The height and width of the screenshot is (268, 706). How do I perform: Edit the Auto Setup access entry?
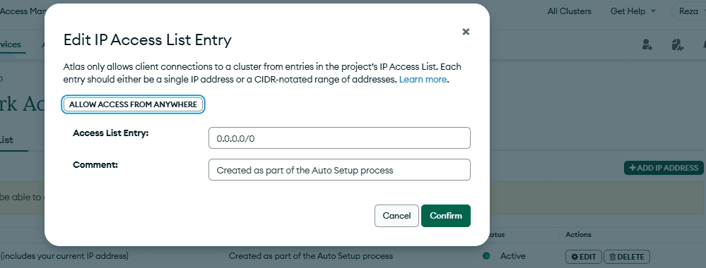(584, 257)
